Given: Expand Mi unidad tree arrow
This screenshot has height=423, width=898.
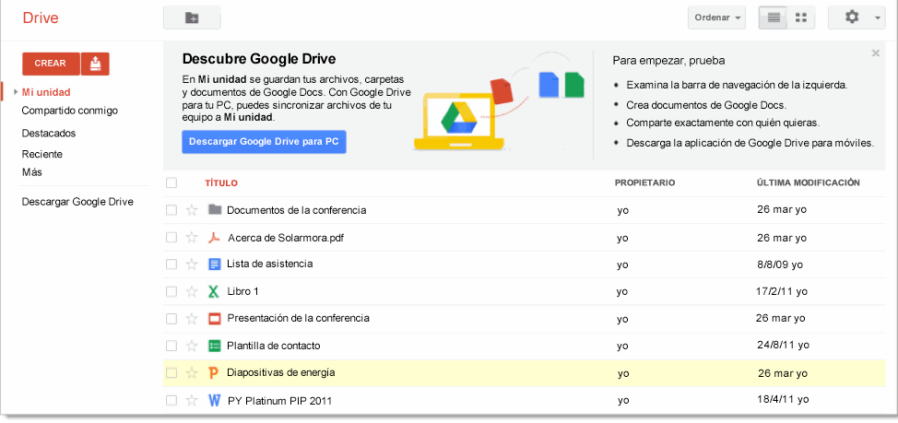Looking at the screenshot, I should (16, 91).
